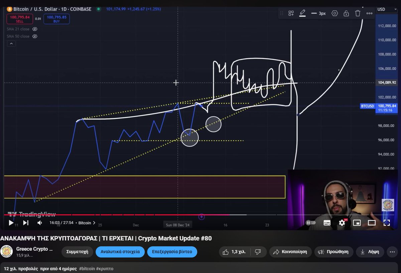401x273 pixels.
Task: Skip to the next video
Action: click(26, 223)
